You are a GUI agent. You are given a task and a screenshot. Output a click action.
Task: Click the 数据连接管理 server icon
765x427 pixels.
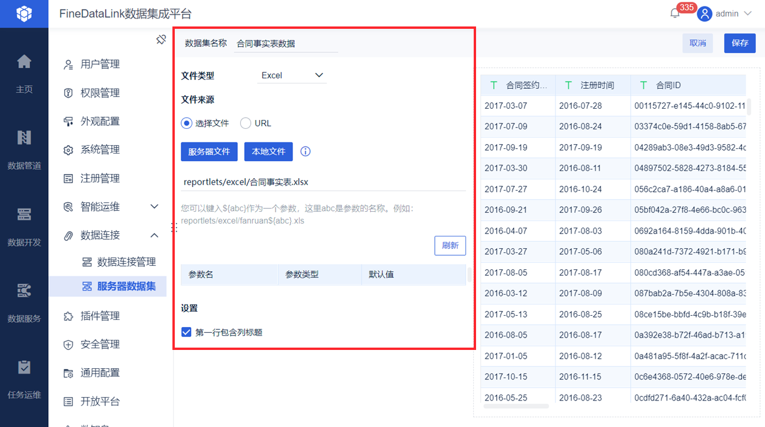(87, 262)
